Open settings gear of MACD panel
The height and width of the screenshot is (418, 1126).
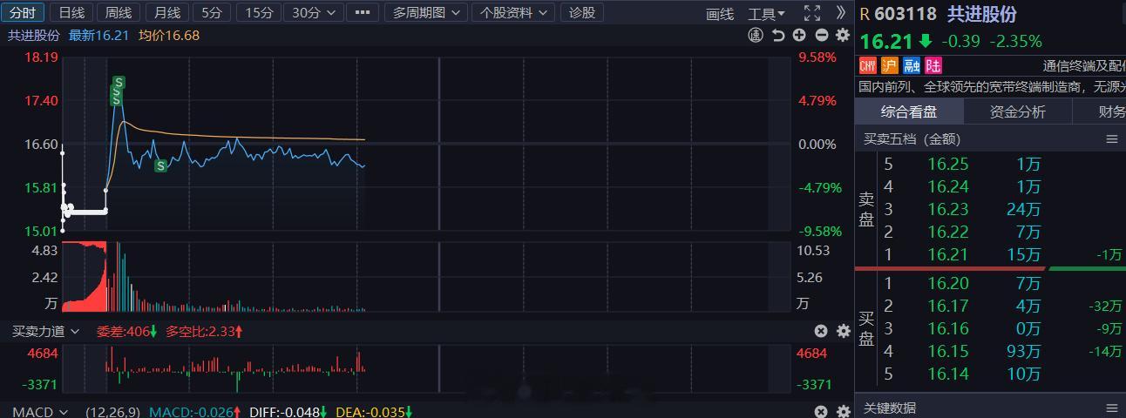click(x=843, y=412)
